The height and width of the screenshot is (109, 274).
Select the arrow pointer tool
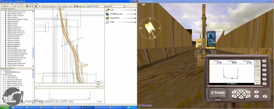click(x=40, y=6)
